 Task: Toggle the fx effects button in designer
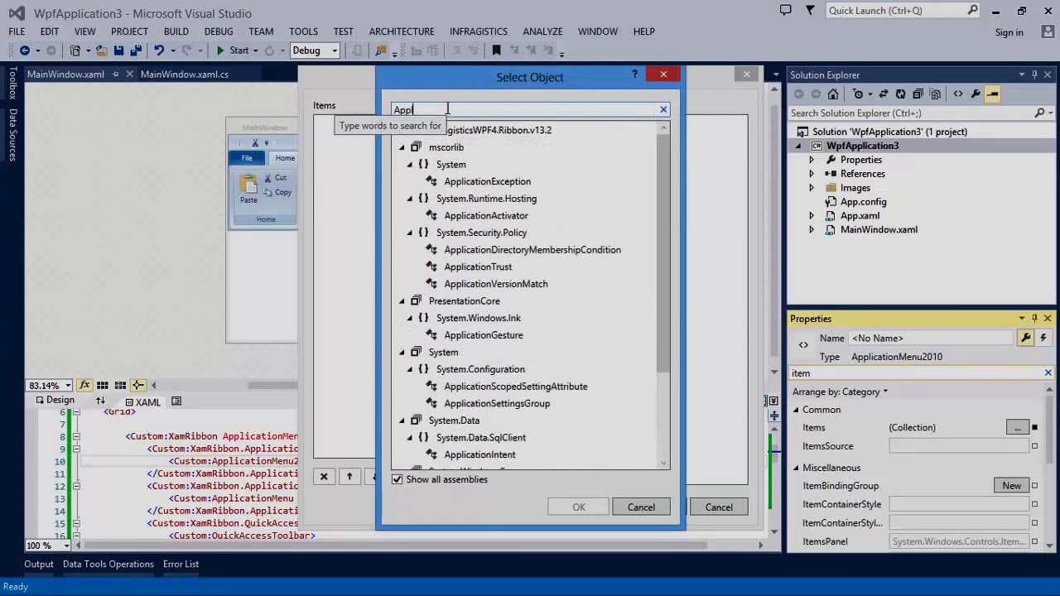[84, 385]
